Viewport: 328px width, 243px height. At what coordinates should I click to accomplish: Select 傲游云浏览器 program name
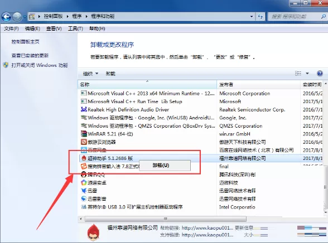point(102,142)
